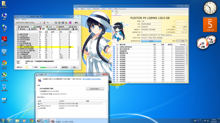Select the TRANSCEND (E:) row in Disk Defragmenter
Image resolution: width=220 pixels, height=123 pixels.
(x=70, y=106)
